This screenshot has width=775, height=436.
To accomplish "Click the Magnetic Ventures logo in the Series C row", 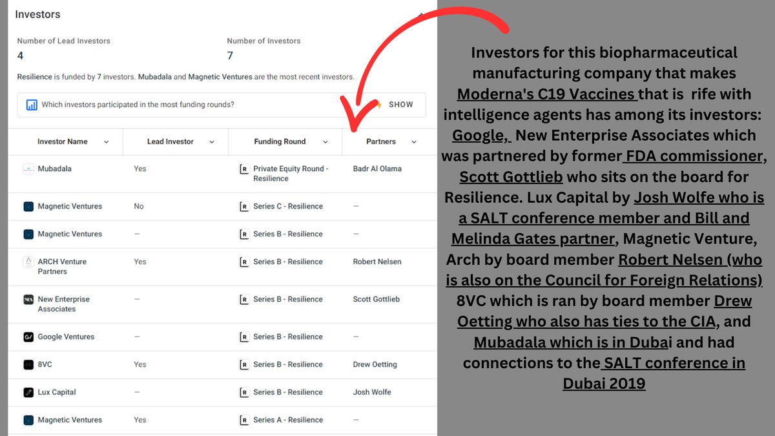I will click(x=28, y=207).
